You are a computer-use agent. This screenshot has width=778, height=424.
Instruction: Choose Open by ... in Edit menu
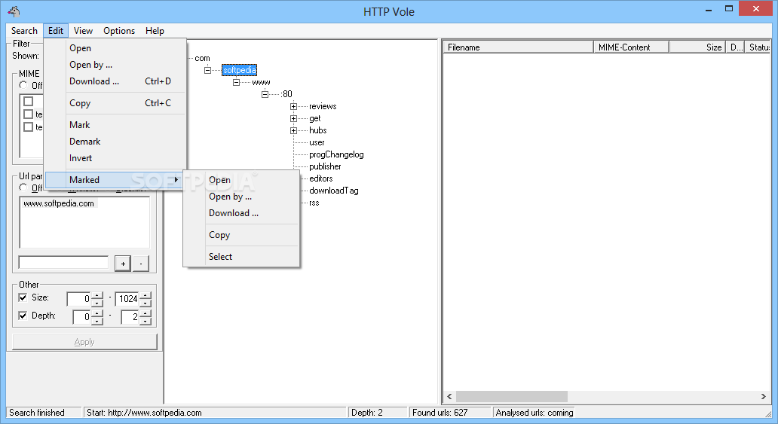[x=115, y=65]
